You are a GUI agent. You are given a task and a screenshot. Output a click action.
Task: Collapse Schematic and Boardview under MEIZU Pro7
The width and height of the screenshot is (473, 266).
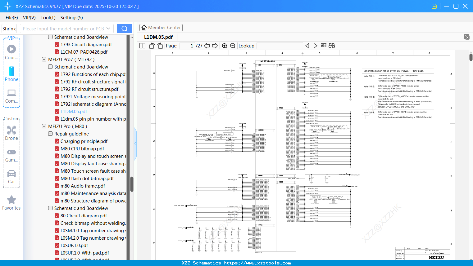50,67
